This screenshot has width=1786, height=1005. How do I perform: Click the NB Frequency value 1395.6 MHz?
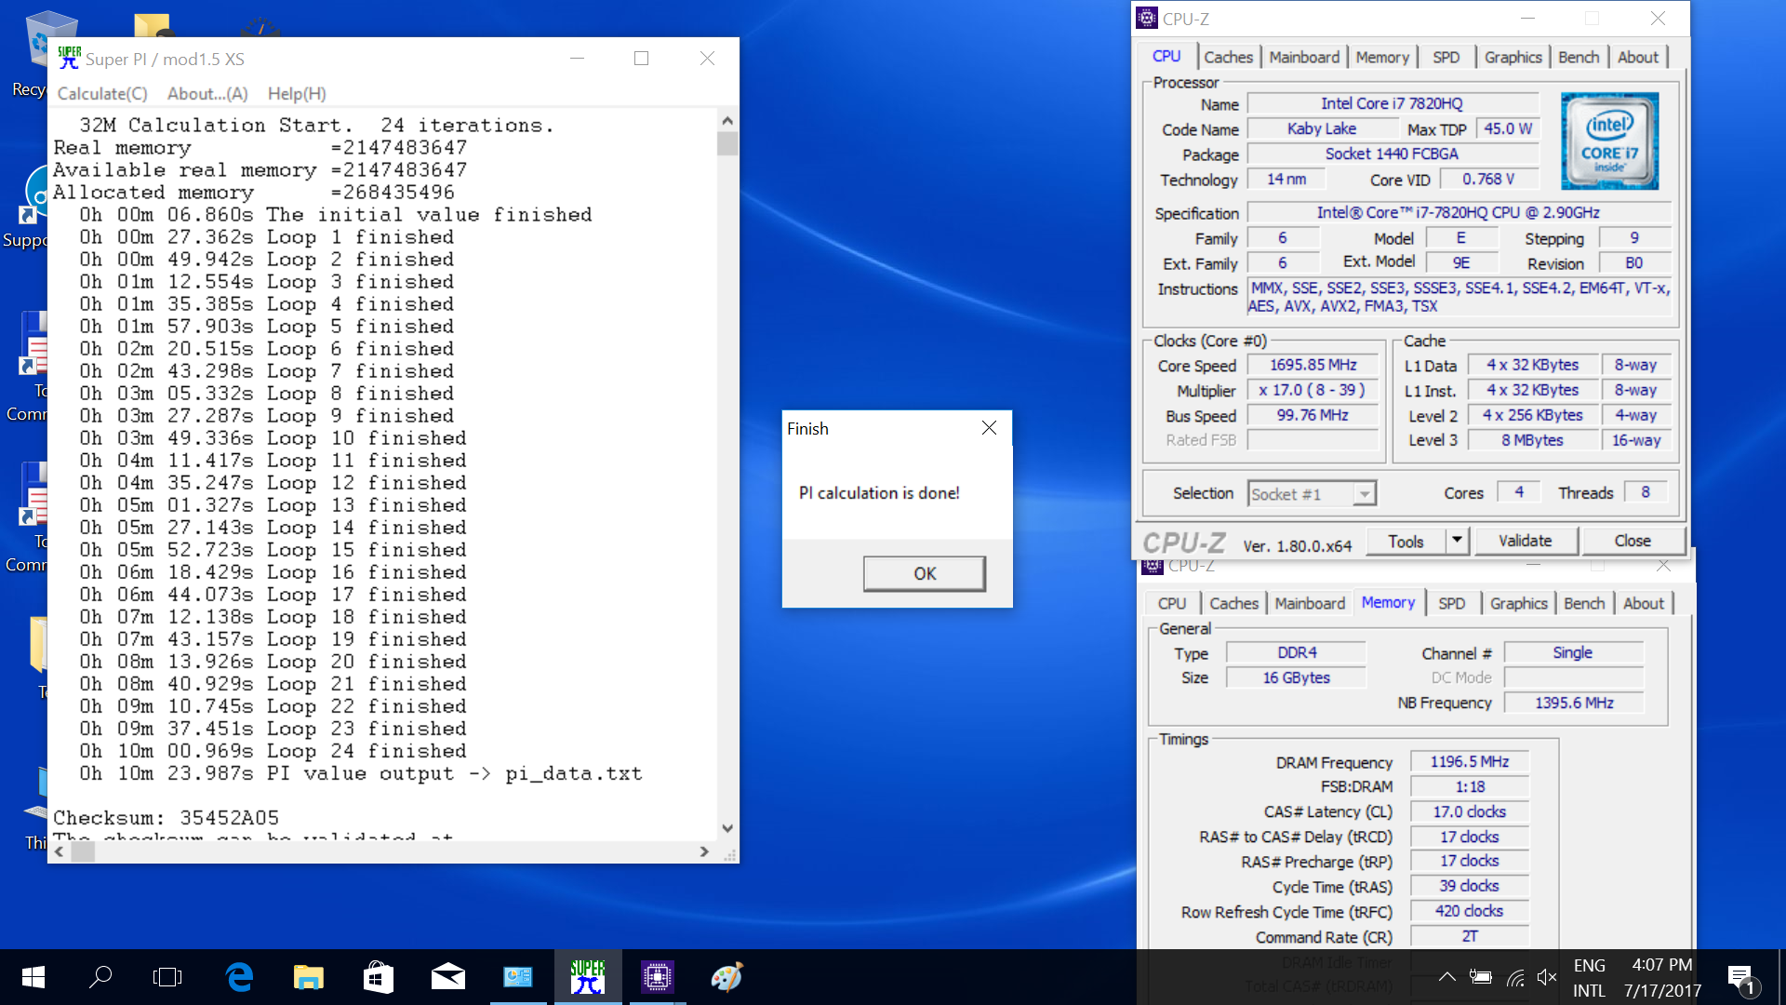point(1574,703)
